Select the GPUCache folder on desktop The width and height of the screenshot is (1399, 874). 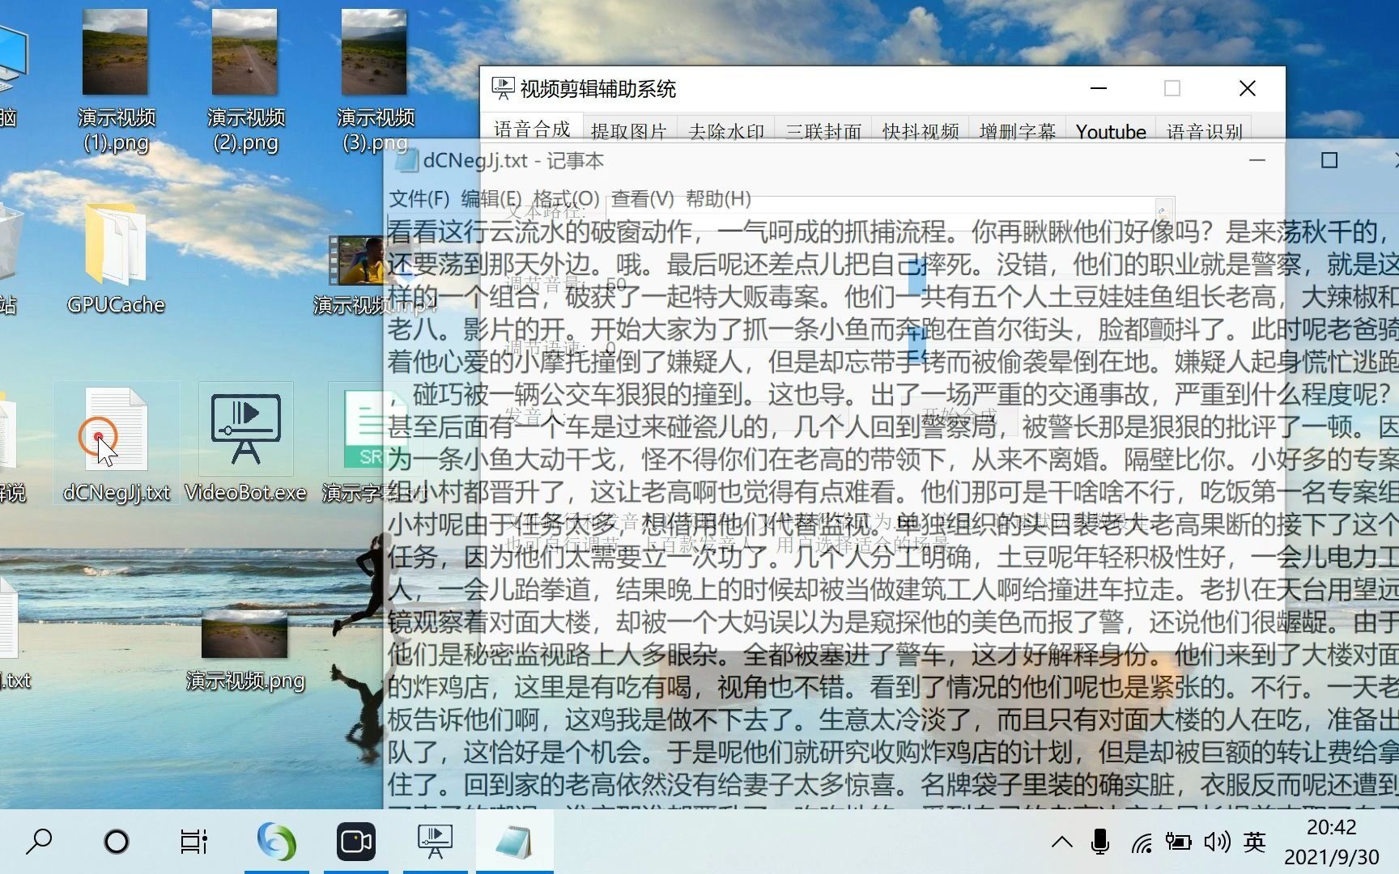point(116,259)
